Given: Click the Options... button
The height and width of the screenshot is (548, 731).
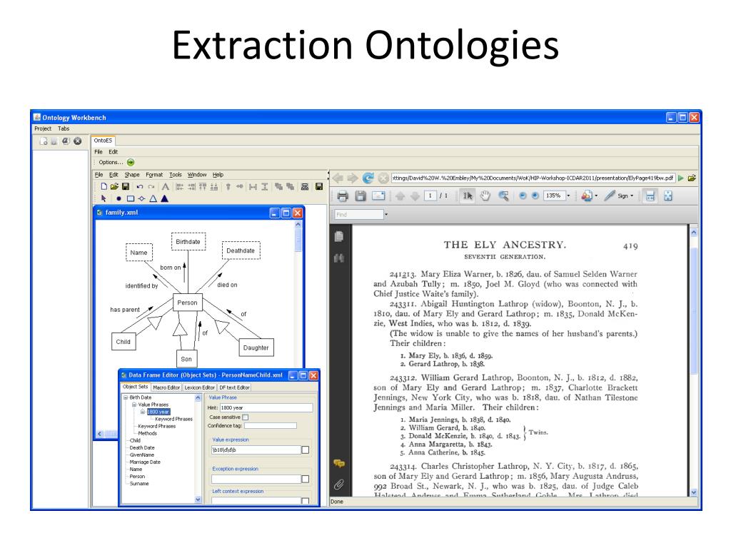Looking at the screenshot, I should (111, 162).
